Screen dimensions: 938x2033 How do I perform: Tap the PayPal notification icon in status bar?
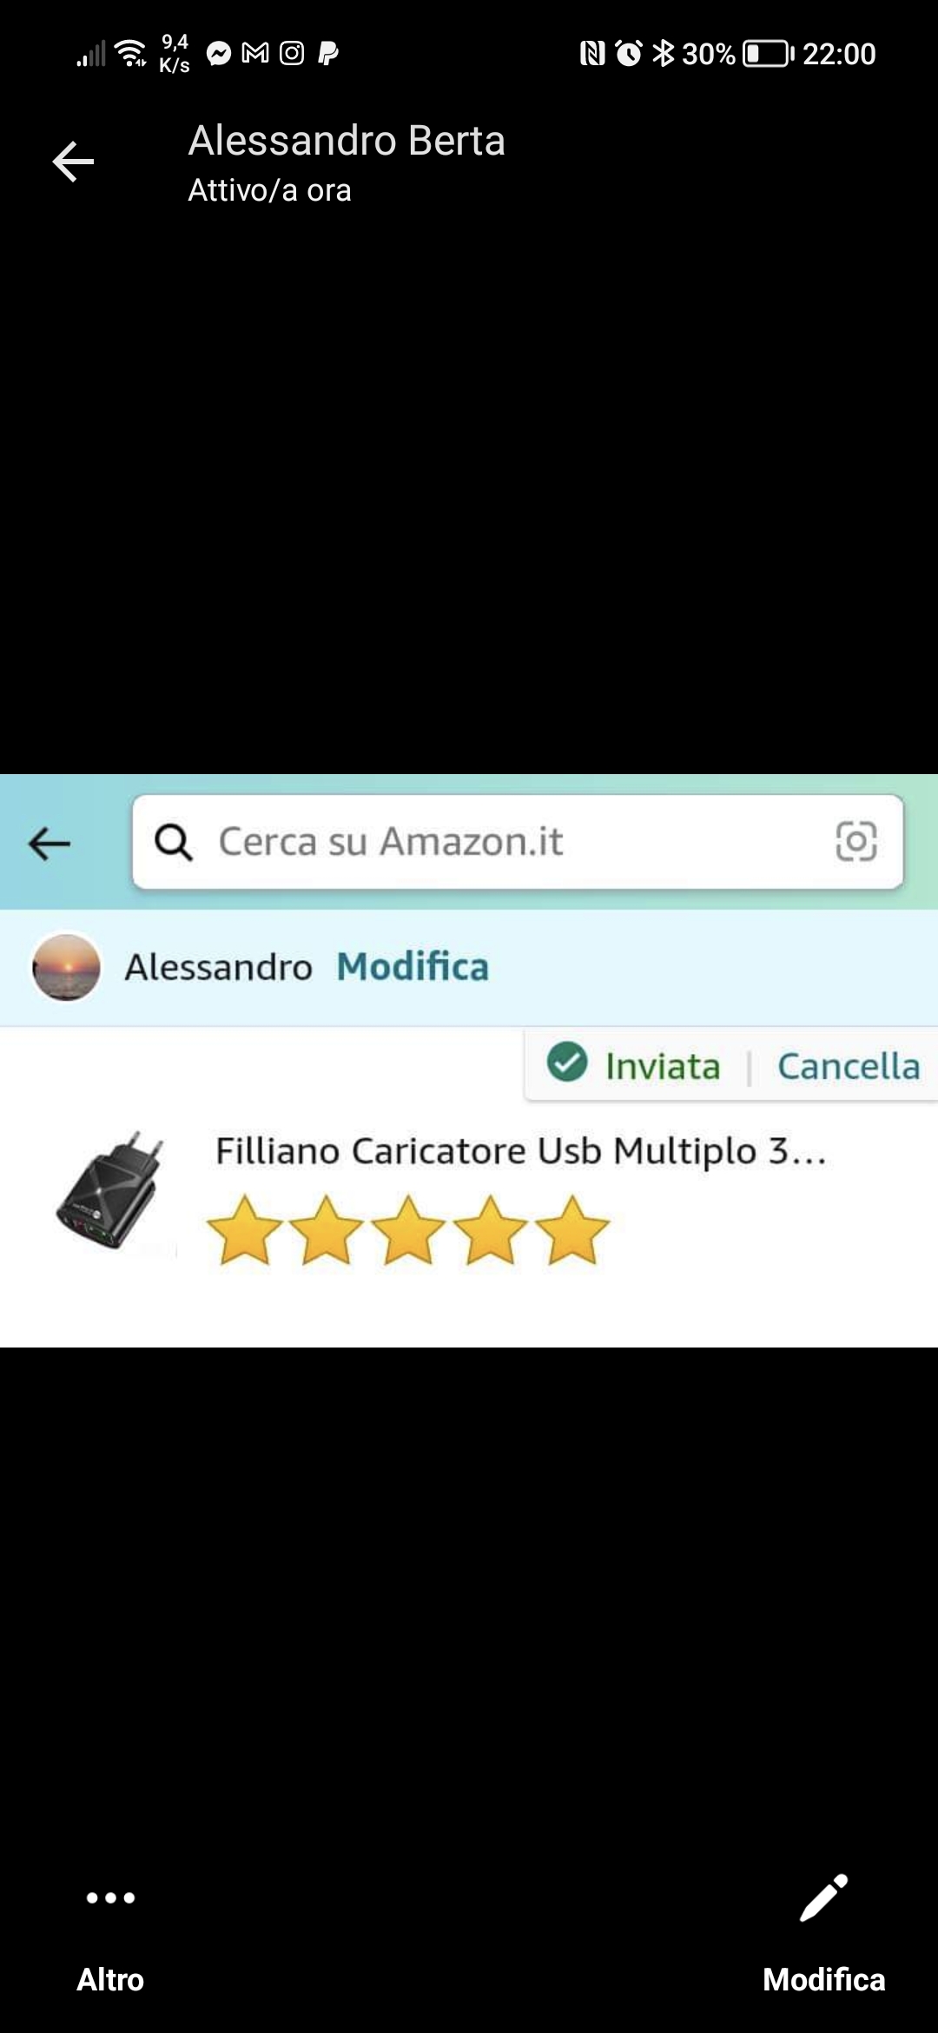point(328,54)
